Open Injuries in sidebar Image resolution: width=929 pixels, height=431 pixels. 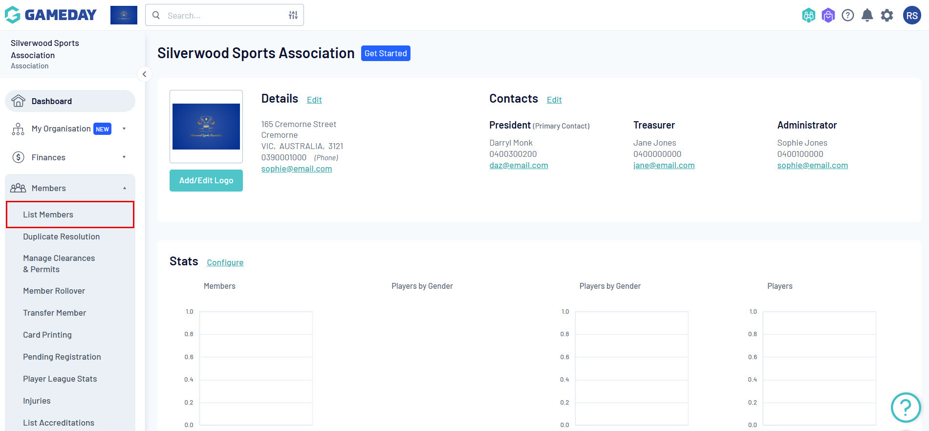pyautogui.click(x=37, y=401)
